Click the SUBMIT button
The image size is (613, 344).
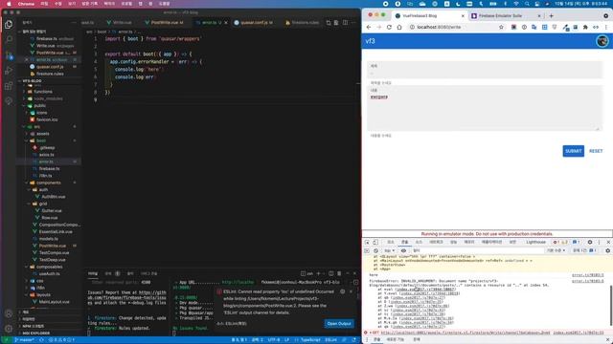(x=573, y=151)
